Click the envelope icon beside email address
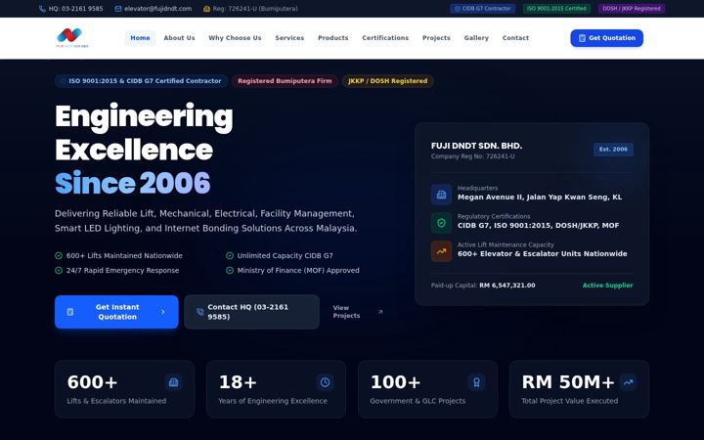The image size is (704, 440). click(118, 9)
